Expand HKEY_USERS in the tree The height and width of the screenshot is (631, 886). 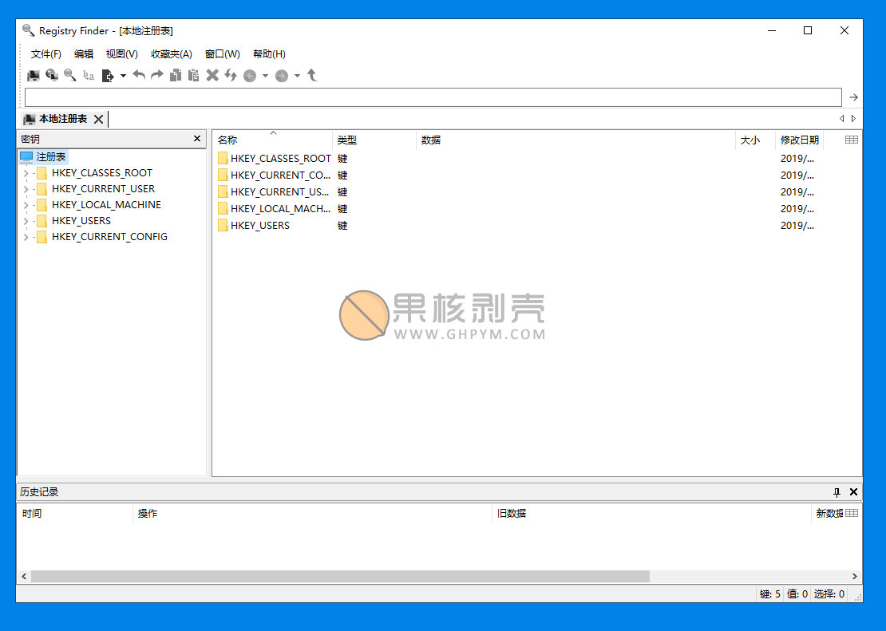(x=26, y=221)
